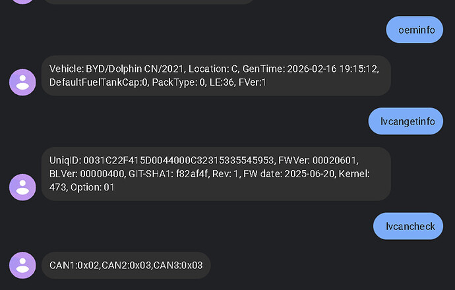Viewport: 455px width, 290px height.
Task: Select the sent 'lvcangetinfo' message bubble
Action: (x=406, y=121)
